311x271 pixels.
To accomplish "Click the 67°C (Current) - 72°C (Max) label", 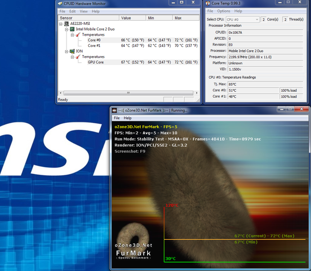I will [264, 236].
